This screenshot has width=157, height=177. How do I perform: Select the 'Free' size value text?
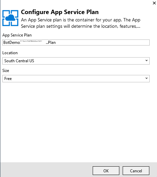click(x=8, y=79)
